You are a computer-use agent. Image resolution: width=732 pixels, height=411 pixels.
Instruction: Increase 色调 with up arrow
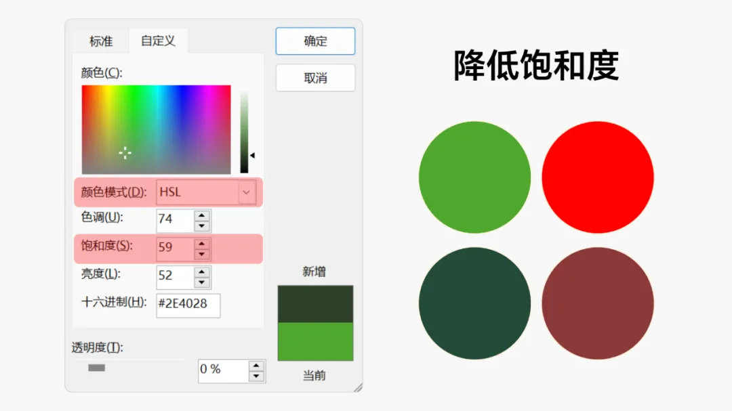click(202, 215)
